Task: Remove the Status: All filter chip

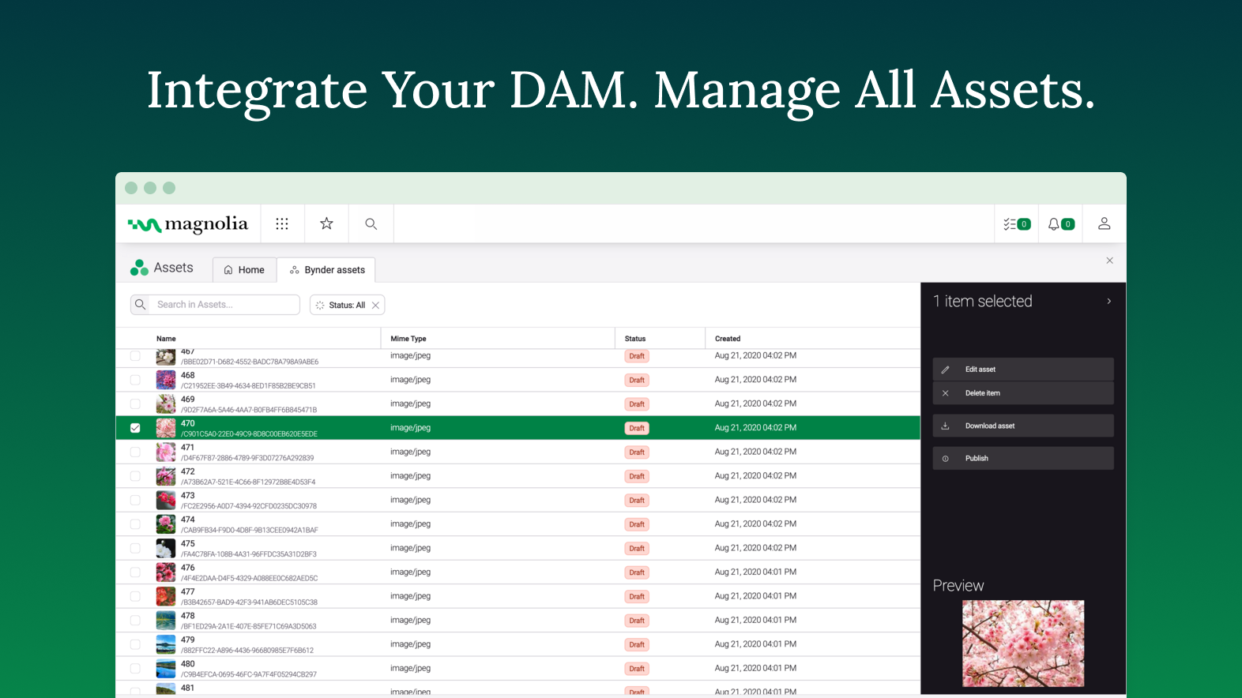Action: (375, 306)
